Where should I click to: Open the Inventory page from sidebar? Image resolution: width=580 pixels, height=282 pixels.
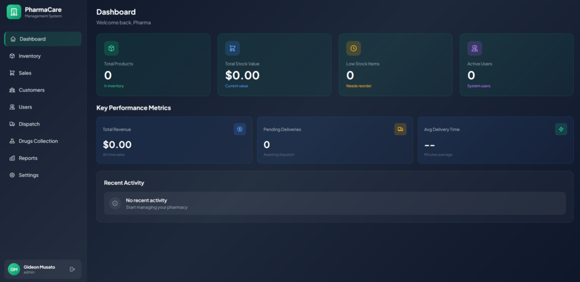[x=29, y=56]
